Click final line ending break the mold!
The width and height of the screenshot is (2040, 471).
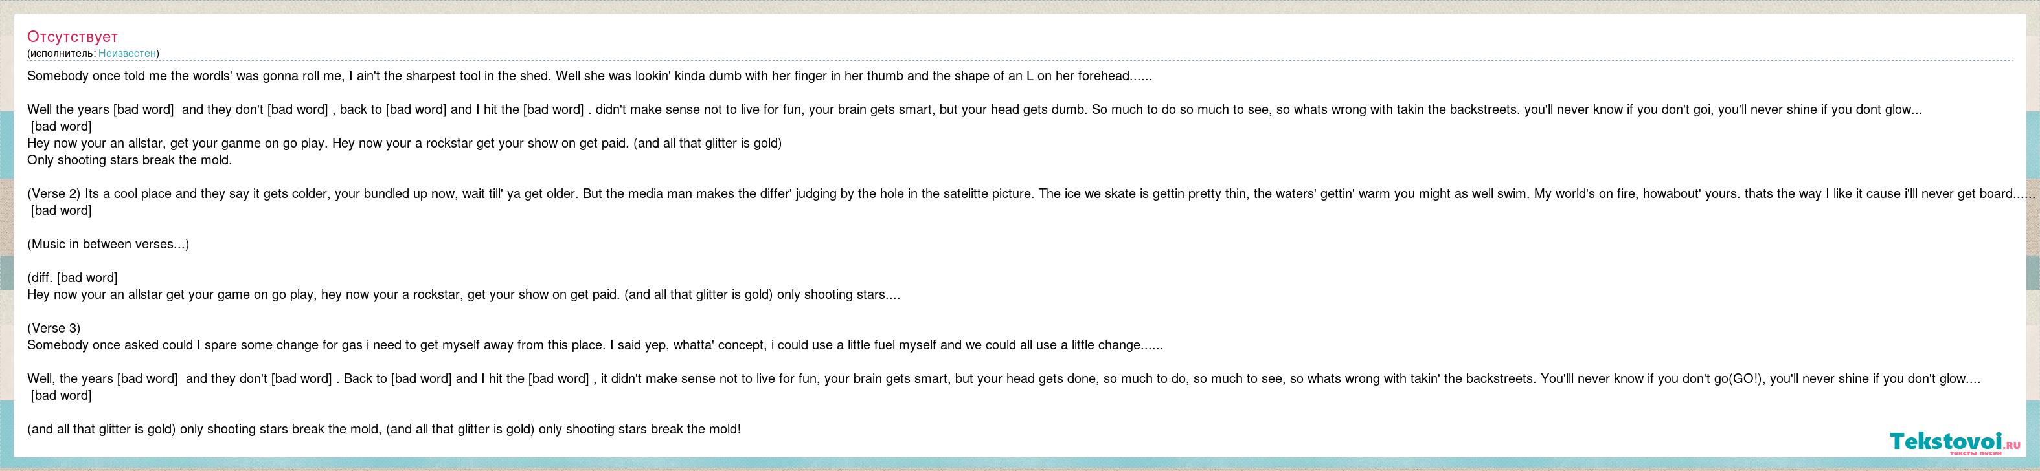pyautogui.click(x=384, y=429)
